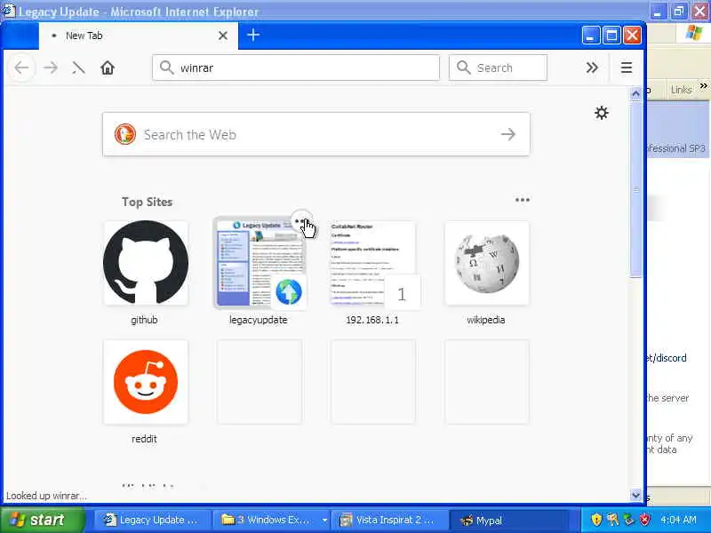This screenshot has width=711, height=533.
Task: Click the vertical scrollbar thumb
Action: coord(635,189)
